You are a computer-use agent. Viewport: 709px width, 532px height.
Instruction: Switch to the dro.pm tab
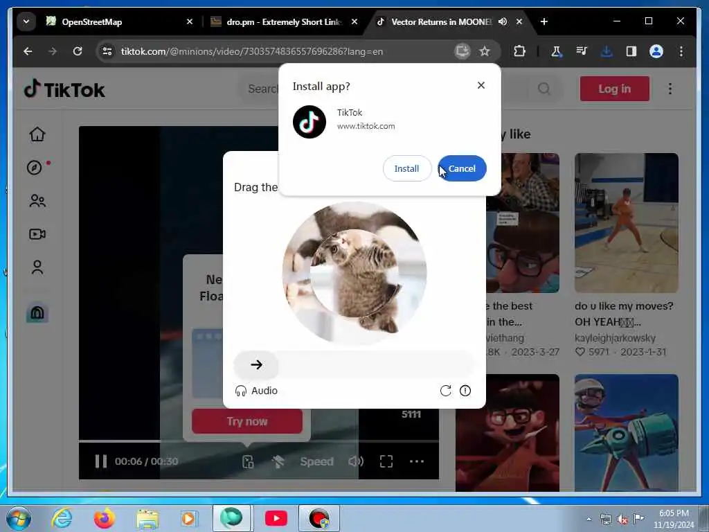click(284, 21)
